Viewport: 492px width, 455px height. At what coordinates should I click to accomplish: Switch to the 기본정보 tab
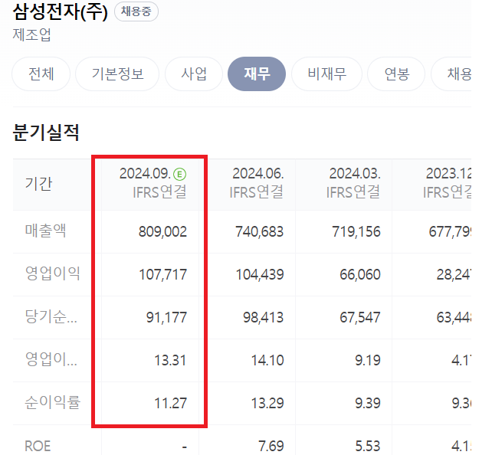click(117, 74)
